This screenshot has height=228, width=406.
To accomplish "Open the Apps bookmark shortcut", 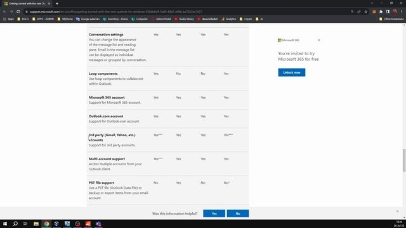I will [x=8, y=19].
